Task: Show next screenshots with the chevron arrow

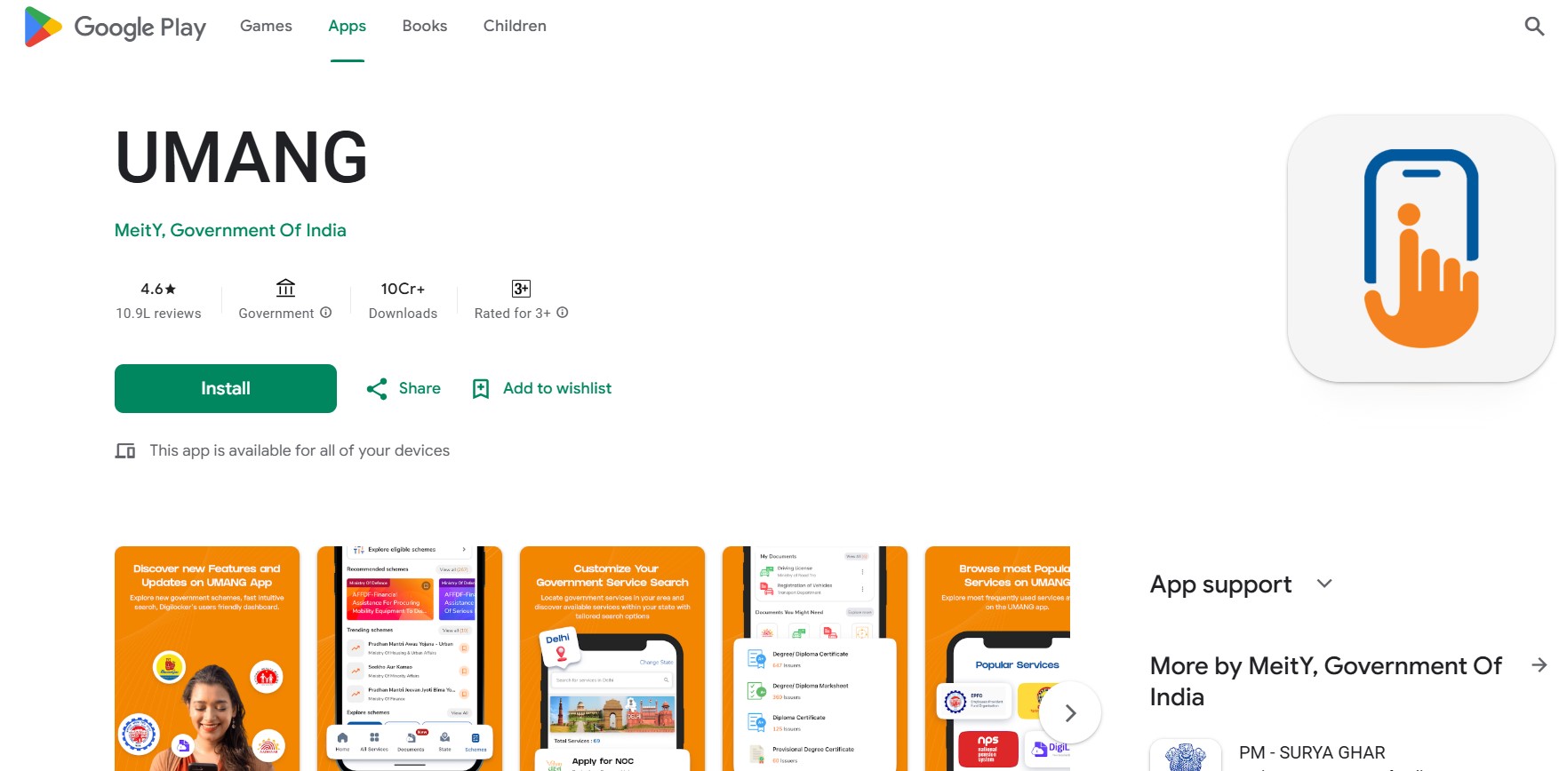Action: (1070, 712)
